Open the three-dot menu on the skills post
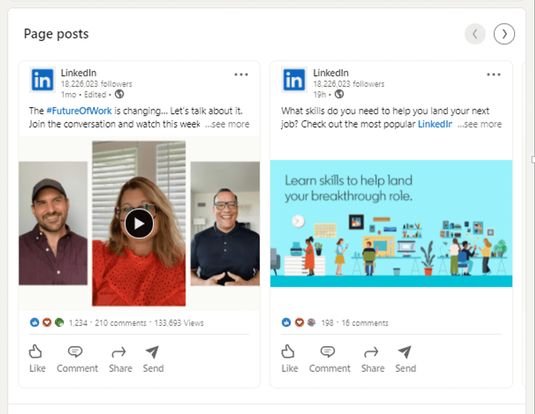Screen dimensions: 535x414 point(493,74)
